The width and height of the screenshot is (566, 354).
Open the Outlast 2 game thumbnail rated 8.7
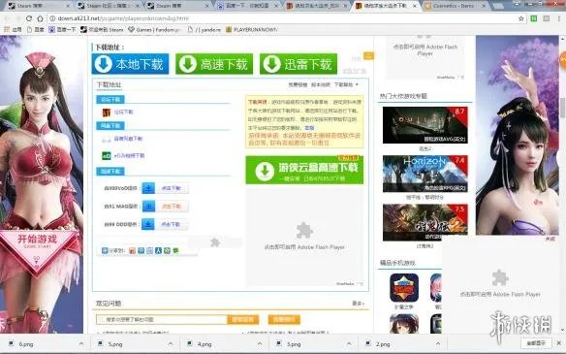coord(424,125)
